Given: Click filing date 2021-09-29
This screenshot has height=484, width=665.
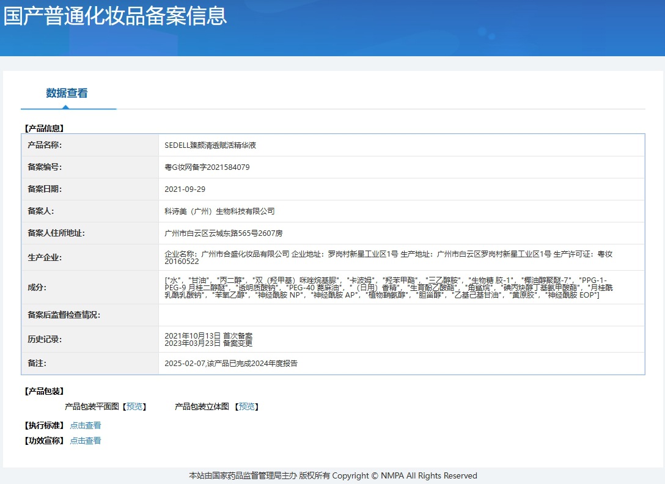Looking at the screenshot, I should click(x=185, y=189).
